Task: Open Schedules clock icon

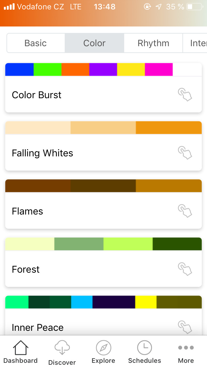Action: pos(145,348)
